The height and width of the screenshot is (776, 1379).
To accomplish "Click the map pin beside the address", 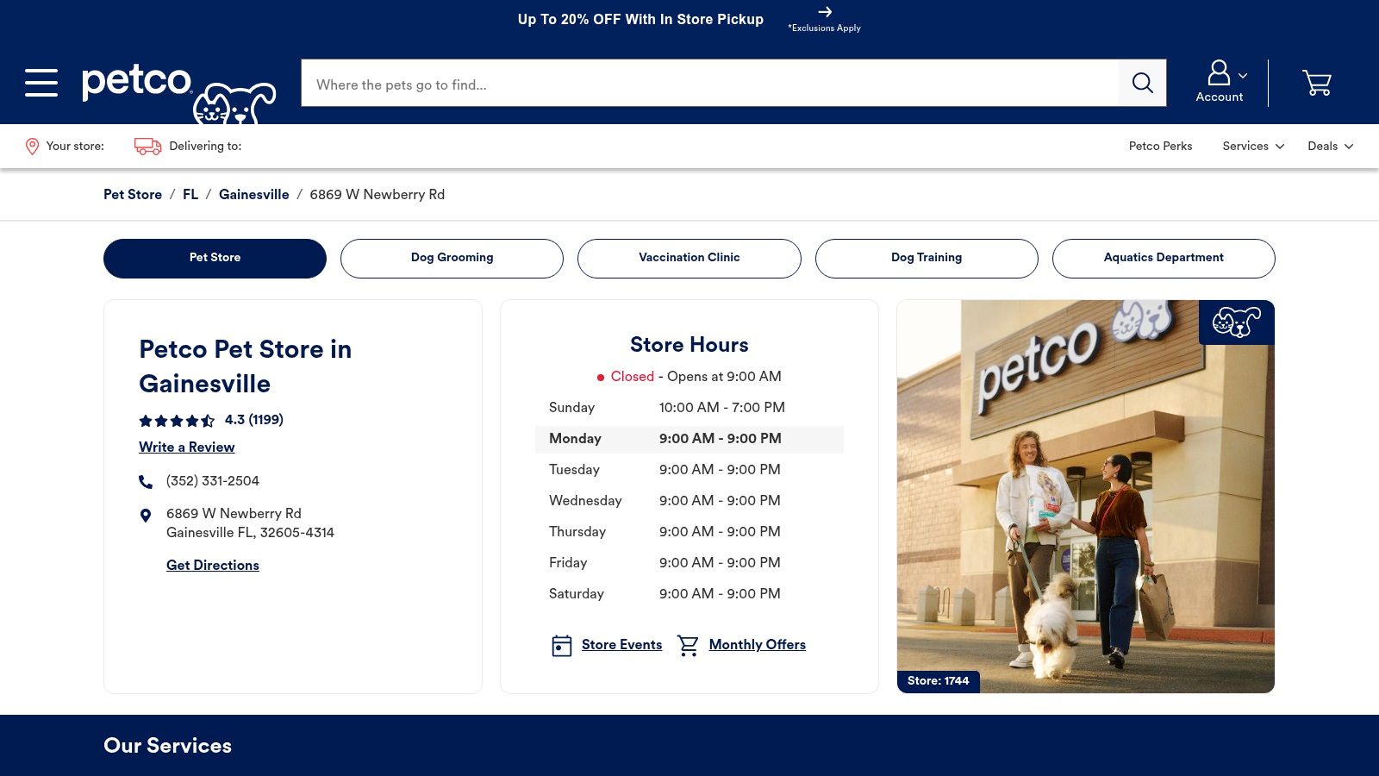I will 146,516.
